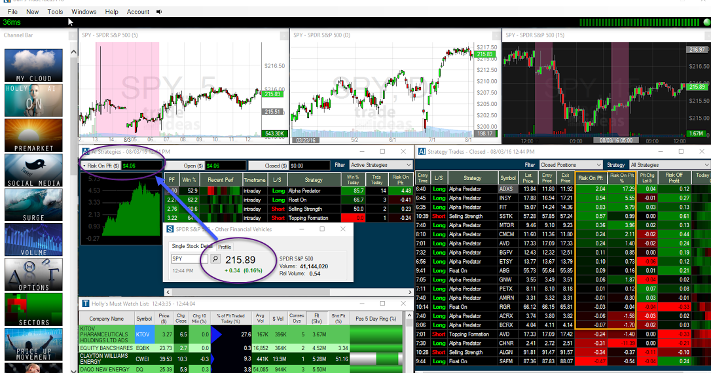Click the ALGN symbol in Strategy Trades
This screenshot has width=711, height=373.
click(507, 352)
